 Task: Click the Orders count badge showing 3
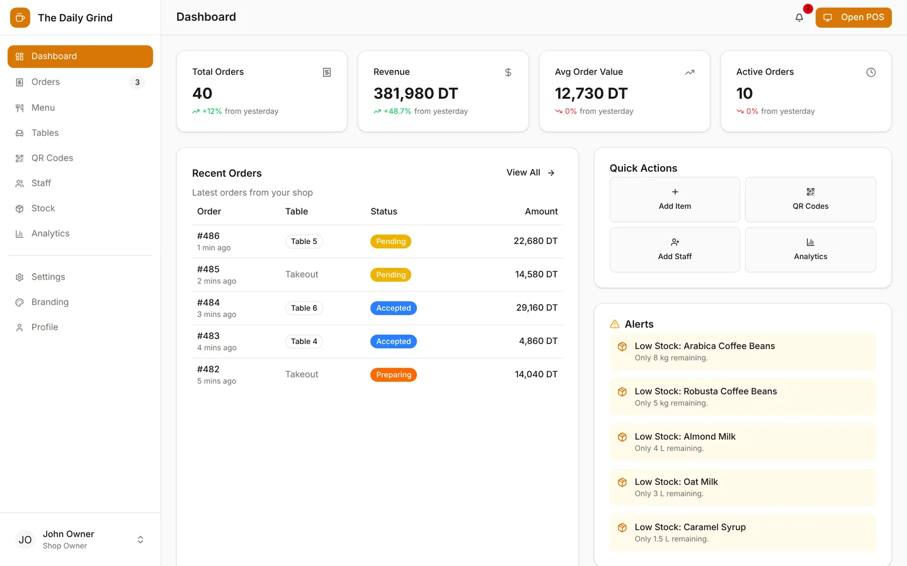pyautogui.click(x=137, y=82)
